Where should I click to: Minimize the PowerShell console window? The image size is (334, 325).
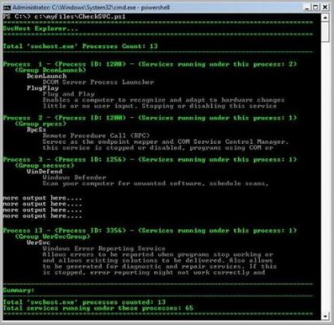tap(307, 7)
